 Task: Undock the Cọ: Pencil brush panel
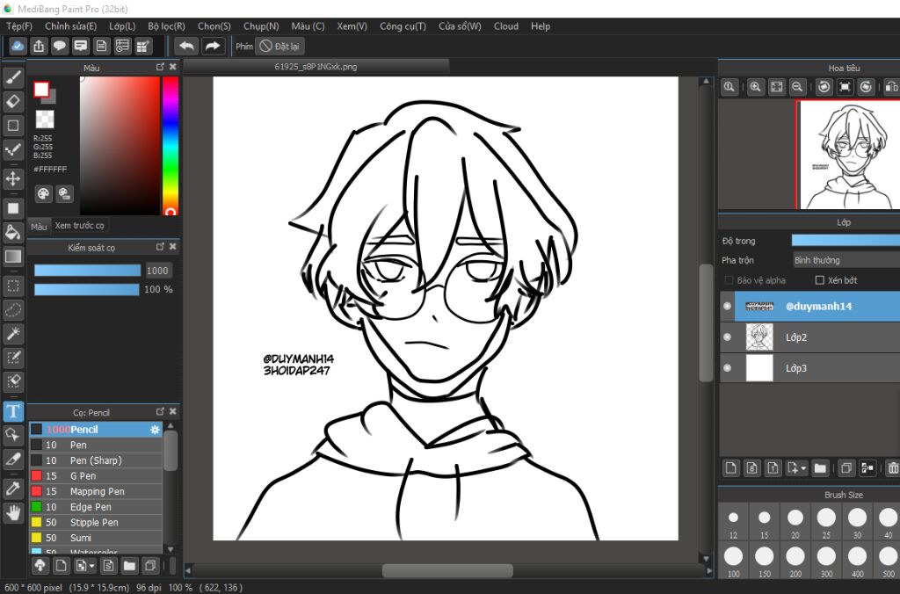(160, 411)
